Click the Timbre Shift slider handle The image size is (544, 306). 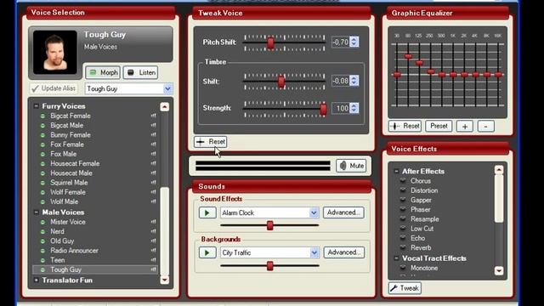(x=281, y=82)
